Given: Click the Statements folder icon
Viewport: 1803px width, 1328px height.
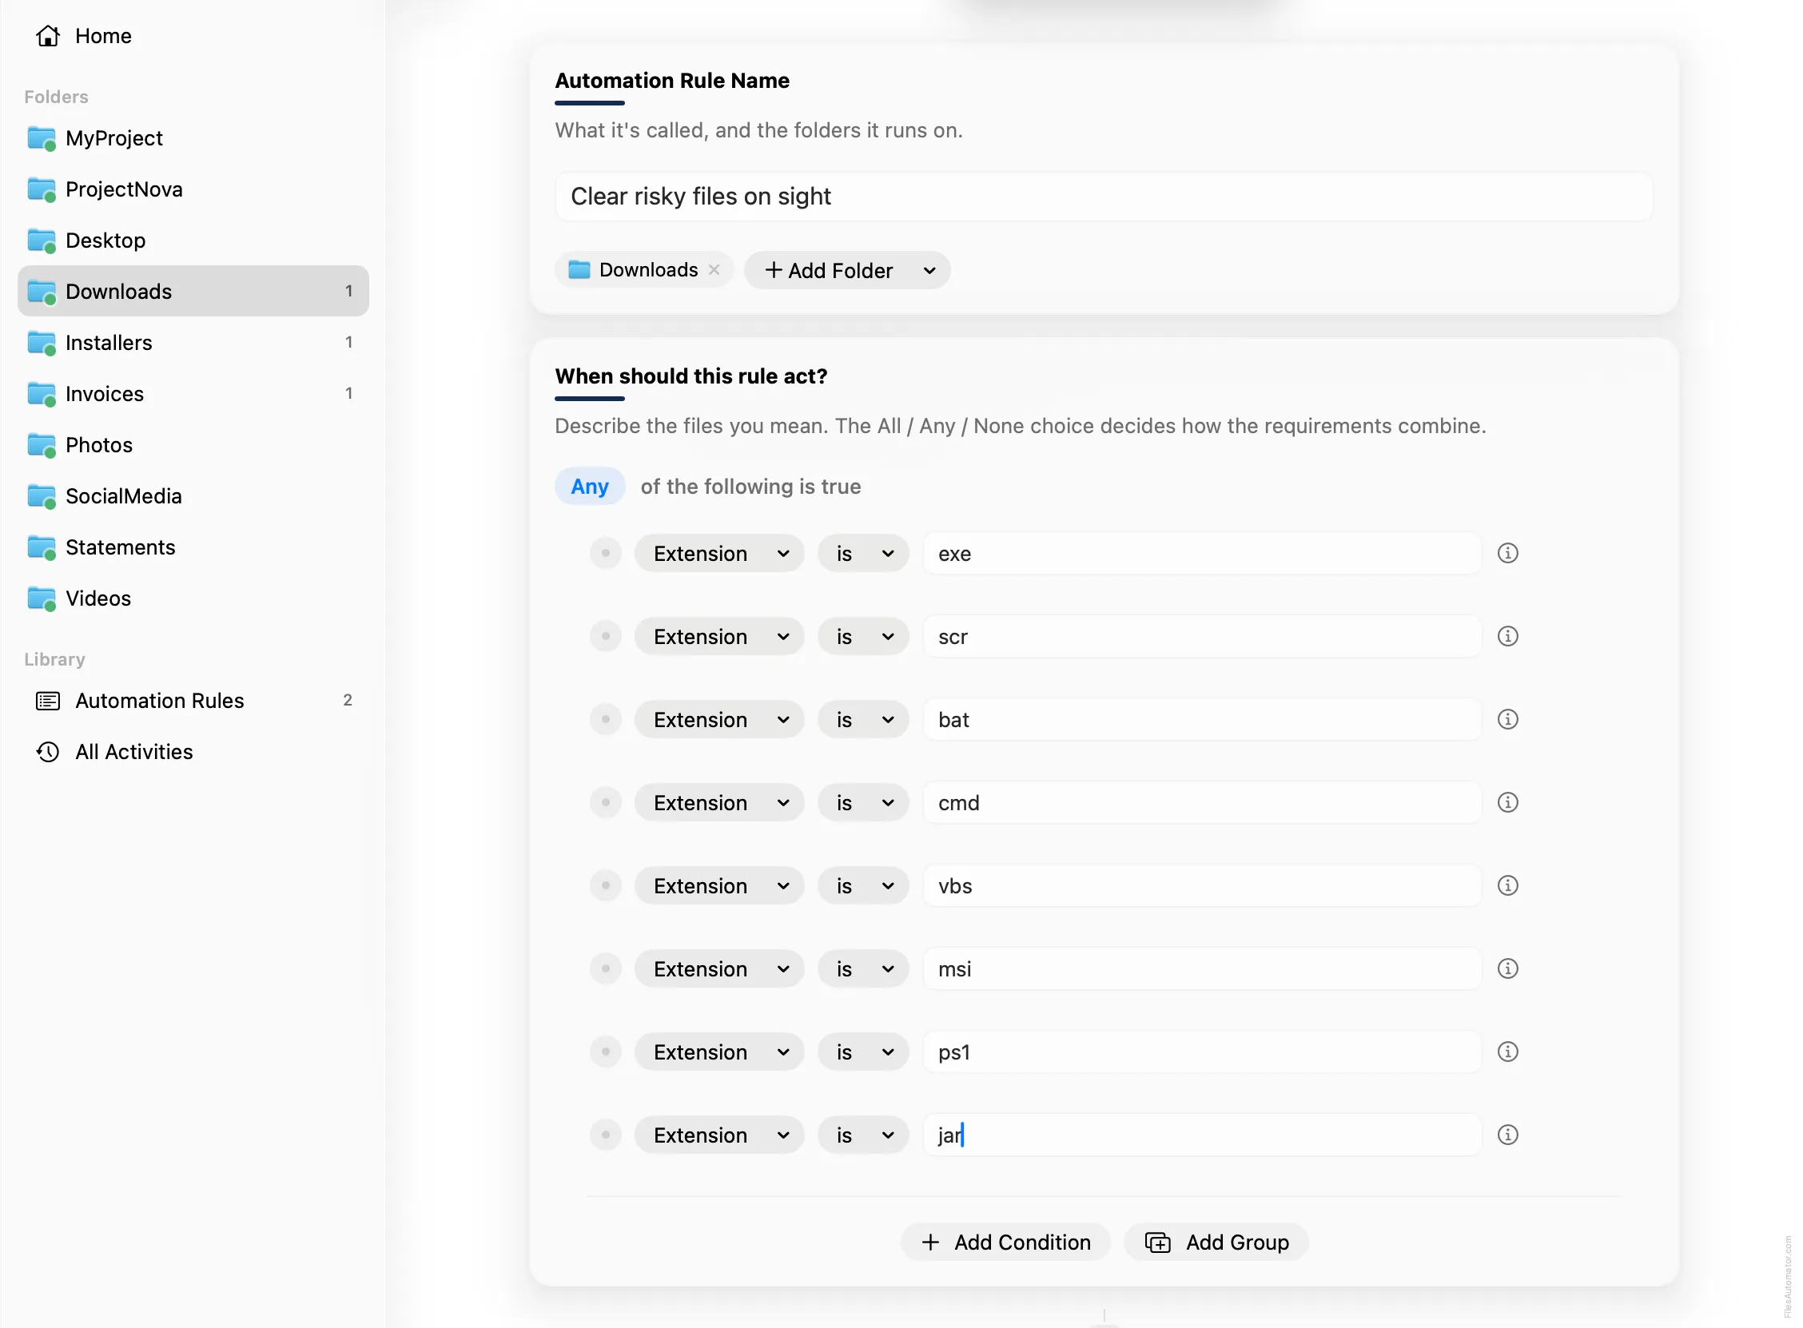Looking at the screenshot, I should (42, 547).
